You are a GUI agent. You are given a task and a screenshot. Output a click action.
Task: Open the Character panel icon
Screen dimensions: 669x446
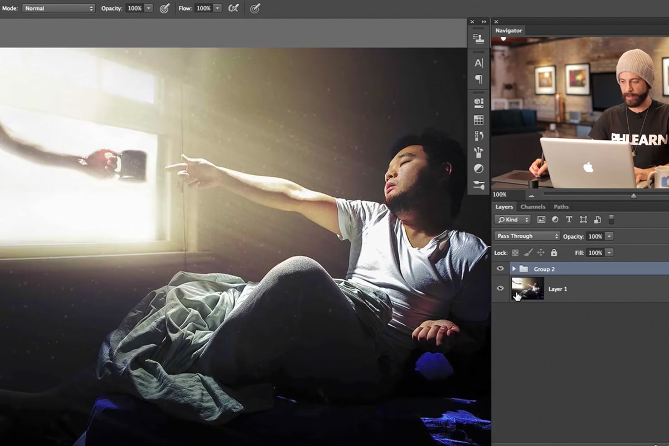pos(478,63)
